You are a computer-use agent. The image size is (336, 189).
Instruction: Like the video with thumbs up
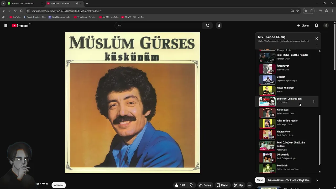[x=180, y=185]
